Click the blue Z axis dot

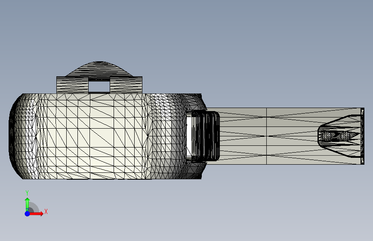pyautogui.click(x=27, y=214)
